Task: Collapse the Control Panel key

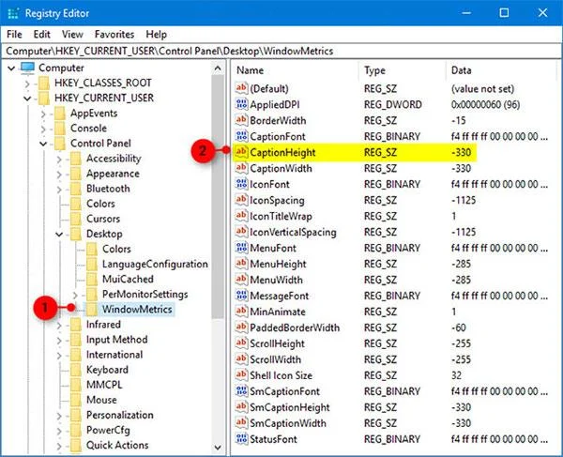Action: [x=43, y=144]
